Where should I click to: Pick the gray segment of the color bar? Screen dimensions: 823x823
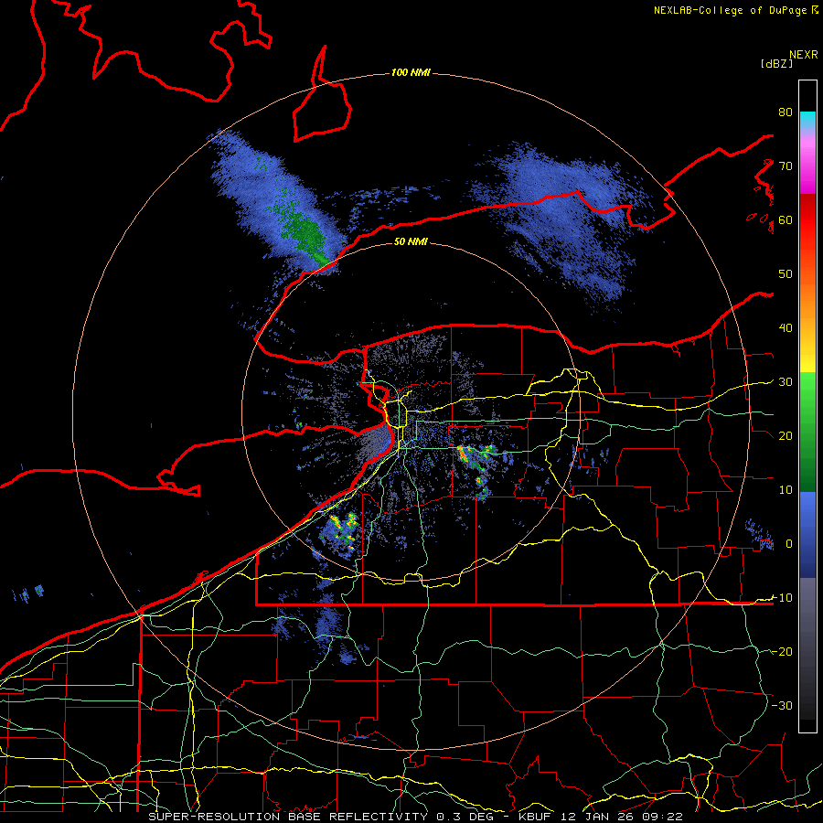click(x=807, y=648)
